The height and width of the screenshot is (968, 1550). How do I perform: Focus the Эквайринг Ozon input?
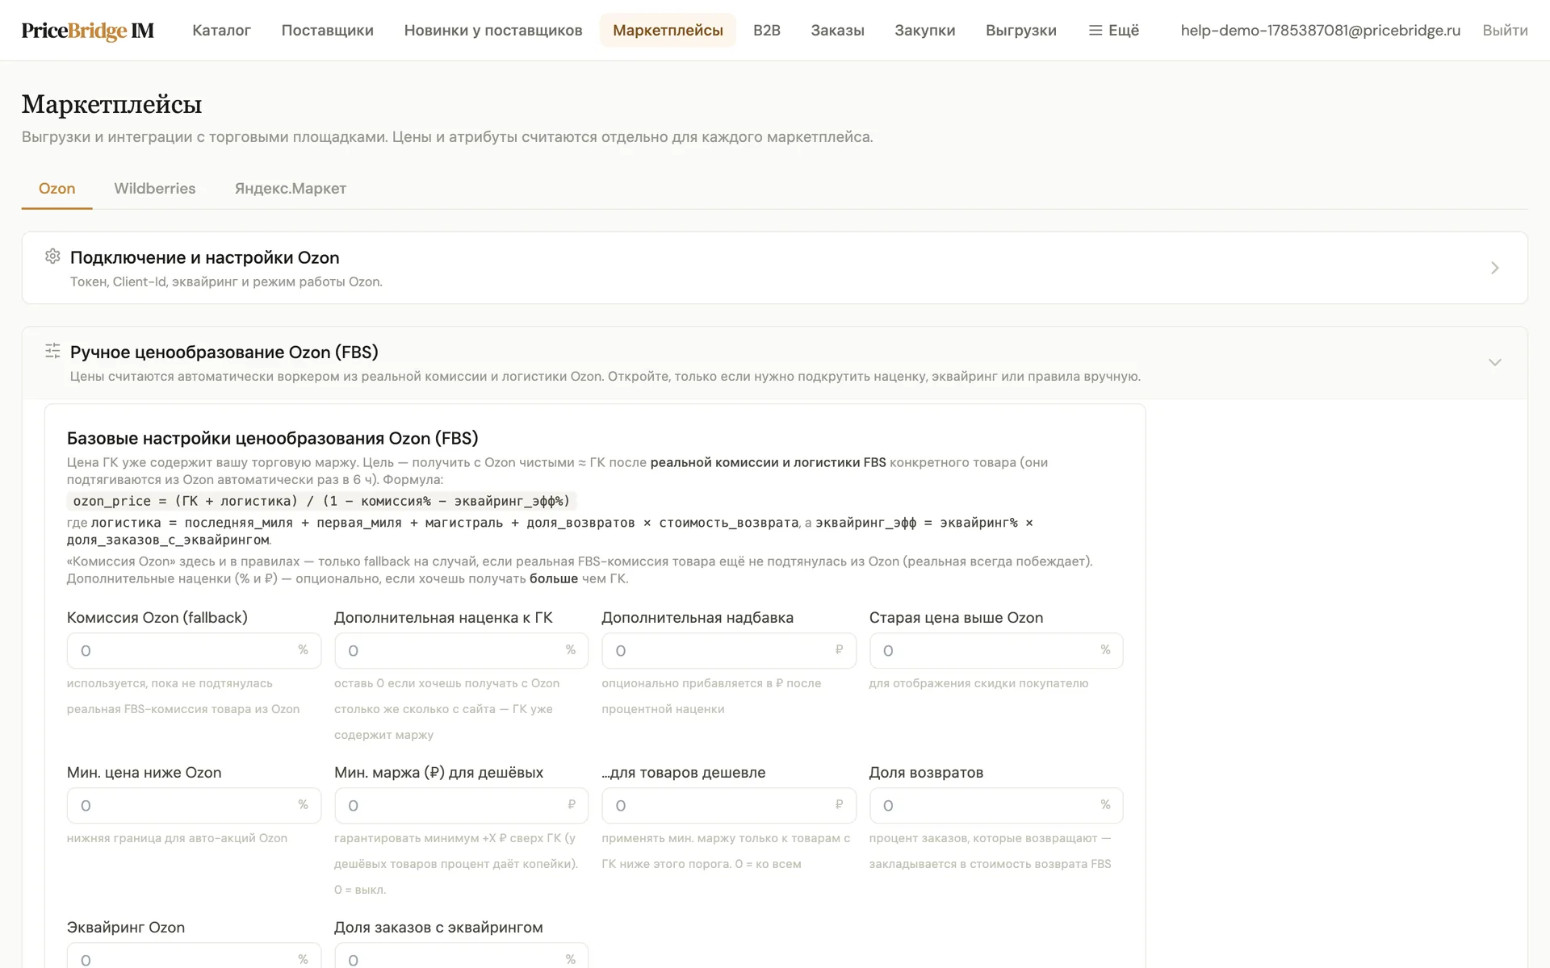point(194,956)
